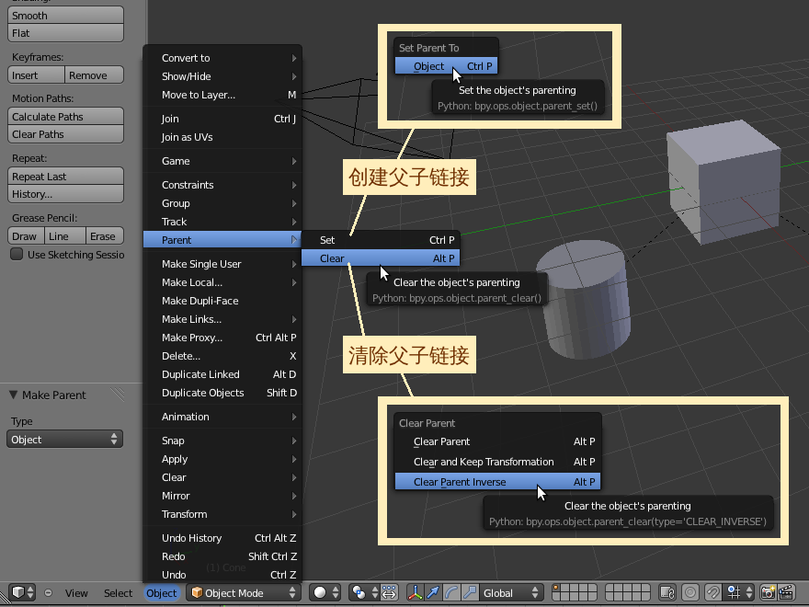Open the pivot point selector
This screenshot has height=607, width=809.
click(x=364, y=592)
